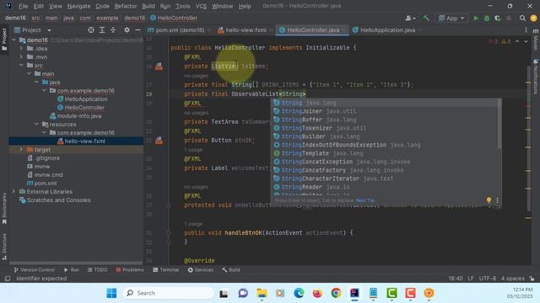Open editor tabs more options menu
The image size is (540, 303).
tap(526, 30)
